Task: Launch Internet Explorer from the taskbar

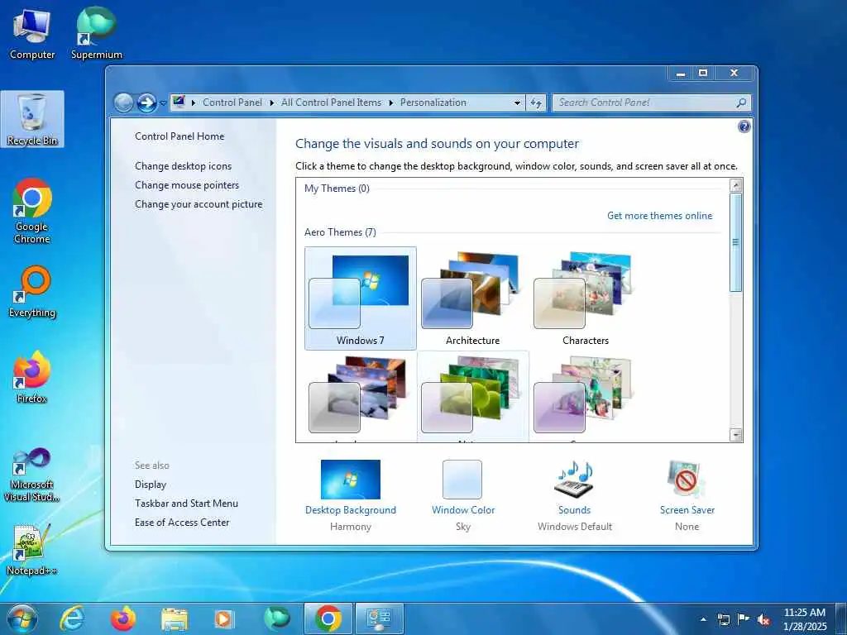Action: pos(73,618)
